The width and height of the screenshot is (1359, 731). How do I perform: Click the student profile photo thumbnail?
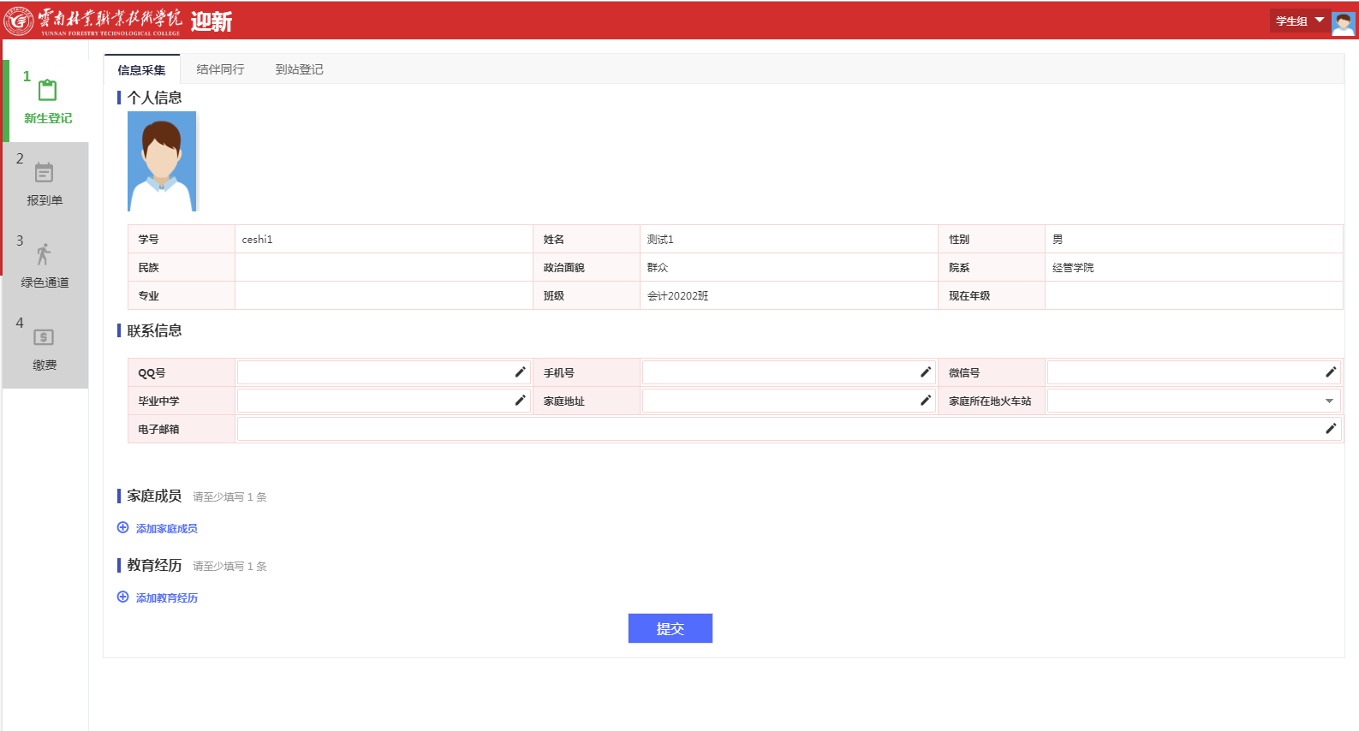click(162, 161)
